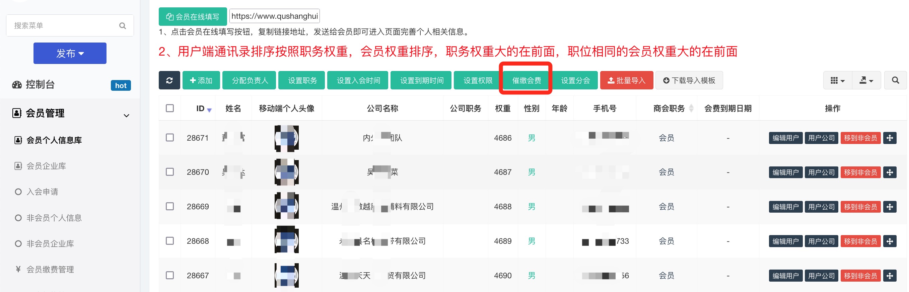Screen dimensions: 909x292
Task: Click 下载导入模板 download button
Action: click(689, 80)
